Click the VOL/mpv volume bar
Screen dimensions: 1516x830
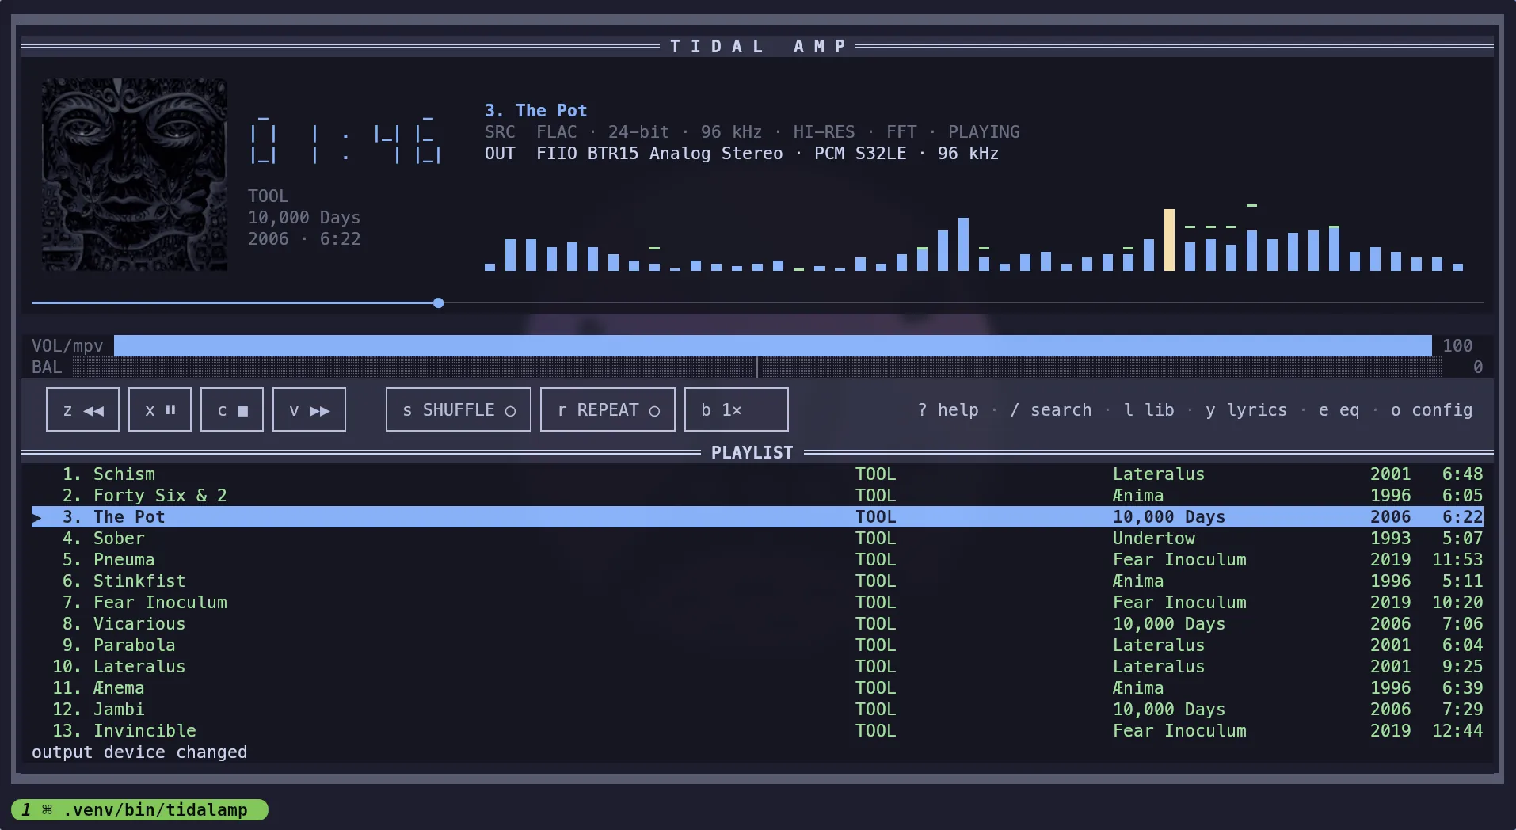click(773, 345)
